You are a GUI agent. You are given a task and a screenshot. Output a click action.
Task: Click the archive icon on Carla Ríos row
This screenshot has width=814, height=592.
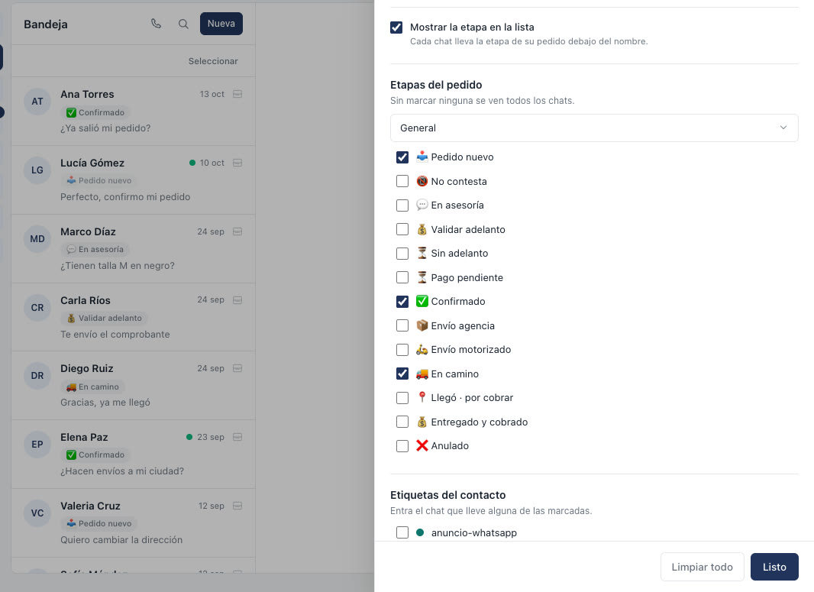click(x=237, y=300)
